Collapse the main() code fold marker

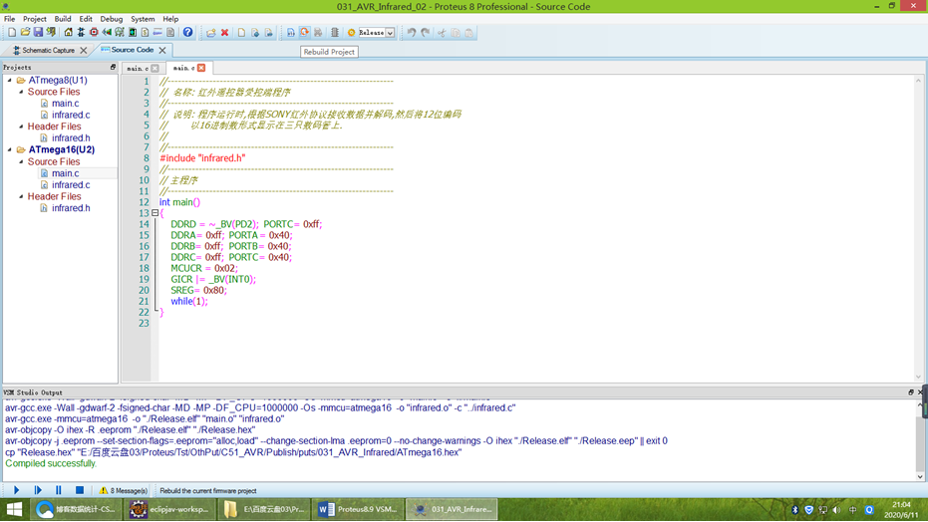point(155,213)
